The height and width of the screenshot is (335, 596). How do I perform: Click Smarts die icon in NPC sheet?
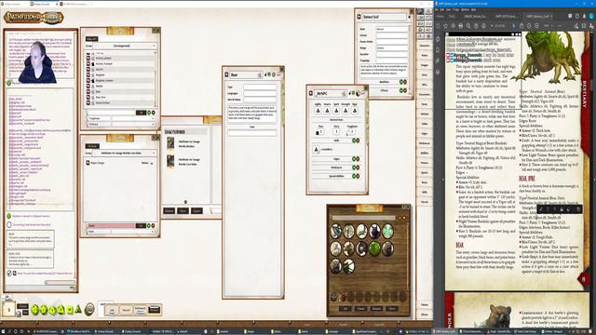(327, 111)
